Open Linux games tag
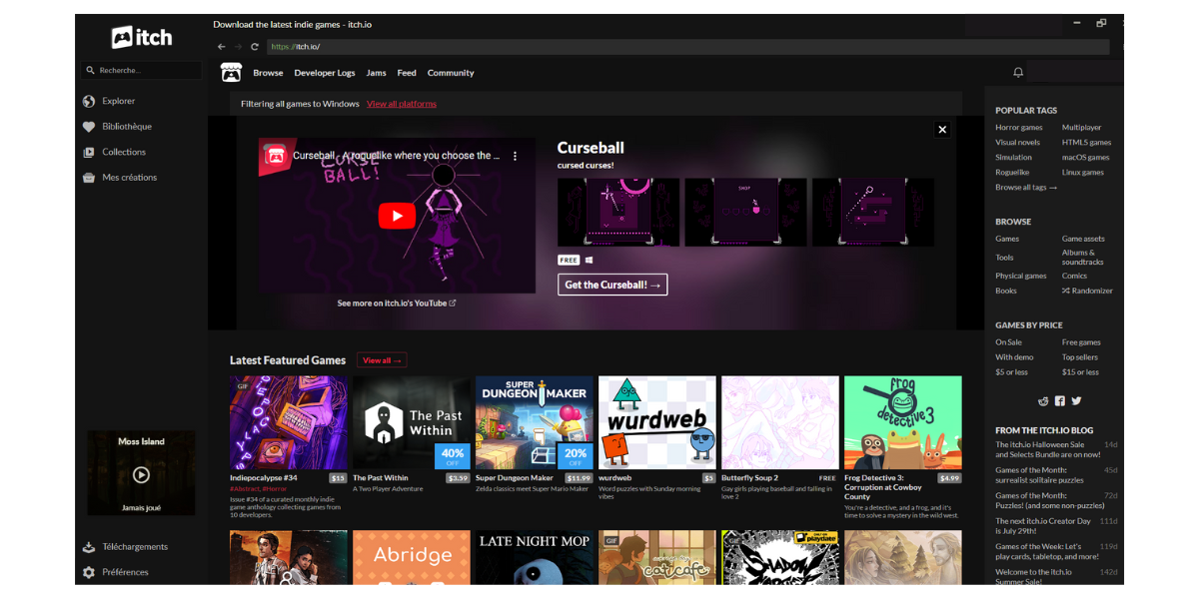Viewport: 1199px width, 599px height. (1083, 173)
